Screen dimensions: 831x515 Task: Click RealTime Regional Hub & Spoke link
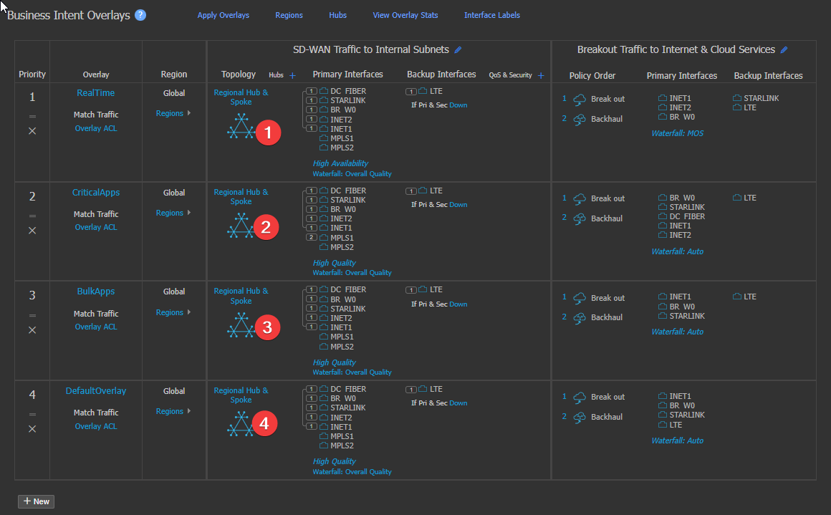pyautogui.click(x=241, y=97)
